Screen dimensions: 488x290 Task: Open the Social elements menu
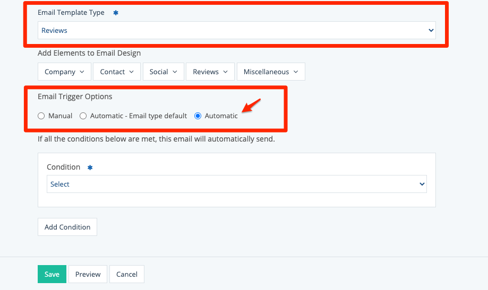[x=163, y=72]
